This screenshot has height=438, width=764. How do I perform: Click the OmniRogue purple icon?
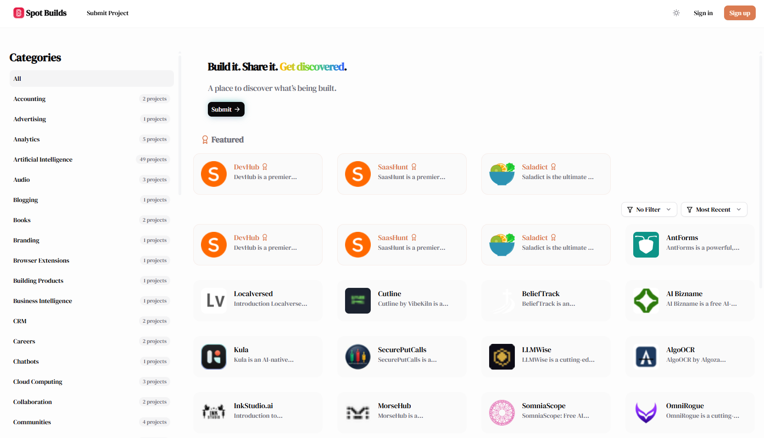point(646,413)
